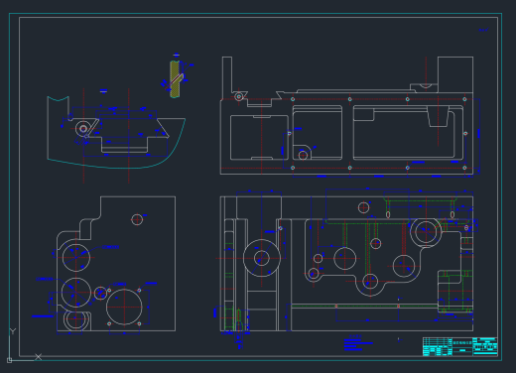Select the four-bolt flange circle in side view
516x373 pixels.
(124, 307)
